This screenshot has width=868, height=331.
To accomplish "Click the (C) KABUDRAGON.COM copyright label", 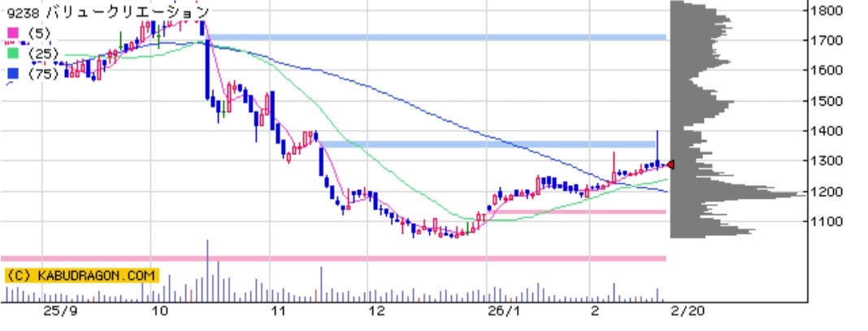I will click(80, 276).
